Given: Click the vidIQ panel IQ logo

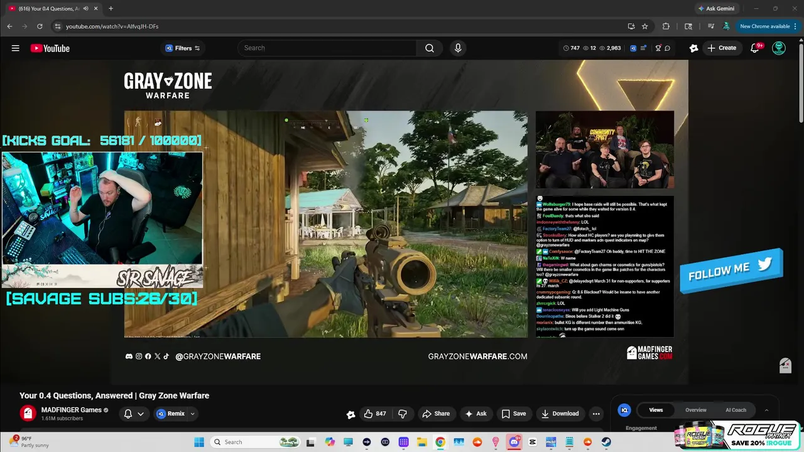Looking at the screenshot, I should (x=624, y=410).
